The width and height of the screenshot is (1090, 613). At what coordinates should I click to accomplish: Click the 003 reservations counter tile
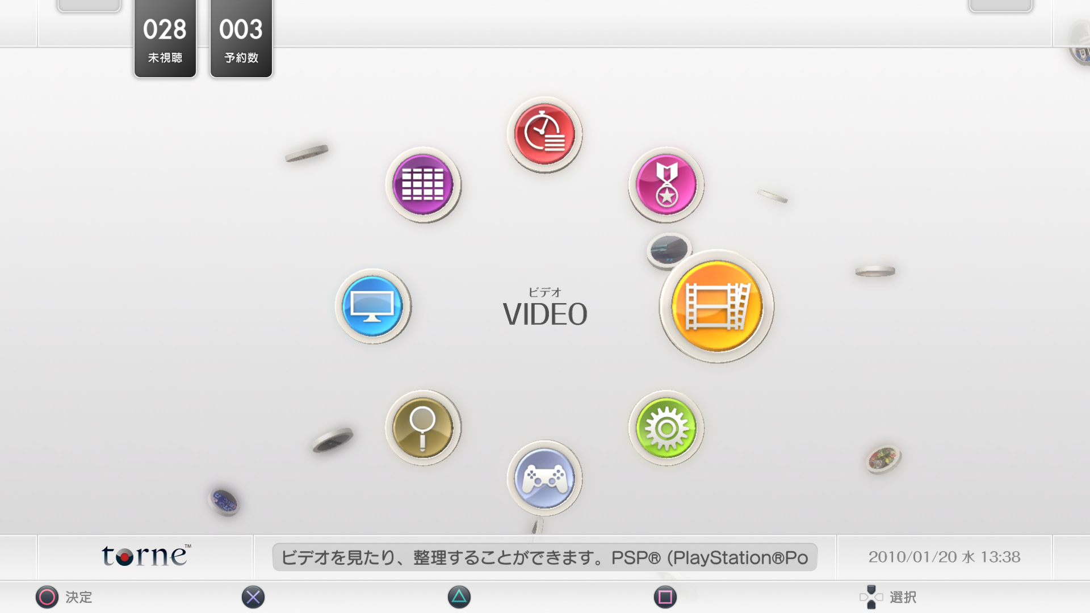[241, 39]
